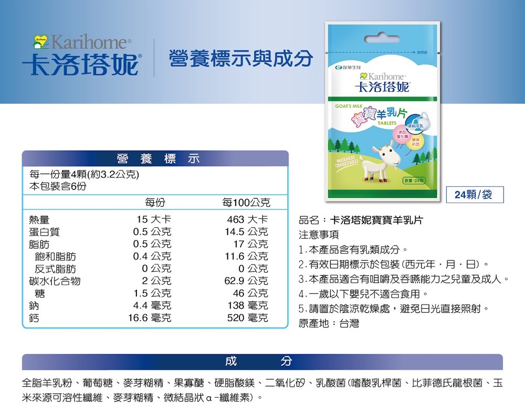Click the goat illustration on the package
The image size is (525, 412).
click(381, 162)
